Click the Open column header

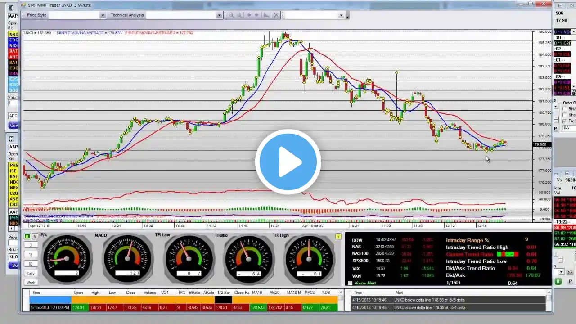coord(78,292)
